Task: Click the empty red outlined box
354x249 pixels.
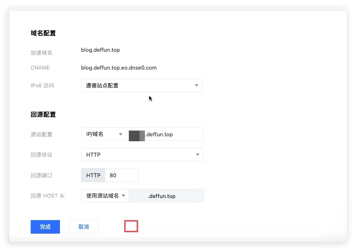Action: click(131, 226)
